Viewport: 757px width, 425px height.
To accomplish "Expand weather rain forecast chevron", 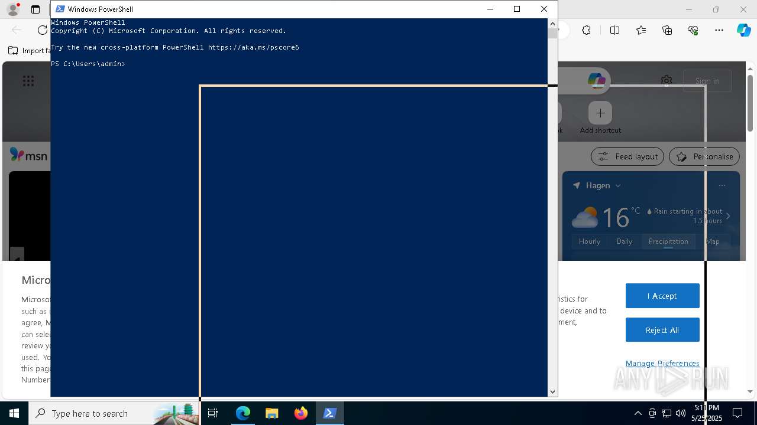I will point(728,216).
